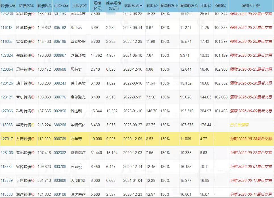274x198 pixels.
Task: Sort by the 转股起始日 column header
Action: pyautogui.click(x=133, y=6)
